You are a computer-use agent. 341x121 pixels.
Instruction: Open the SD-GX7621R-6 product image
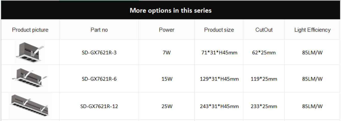point(30,78)
